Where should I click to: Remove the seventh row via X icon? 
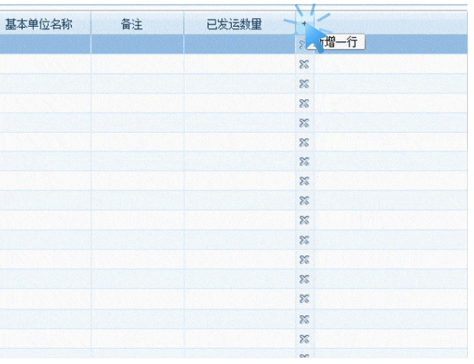pos(304,161)
